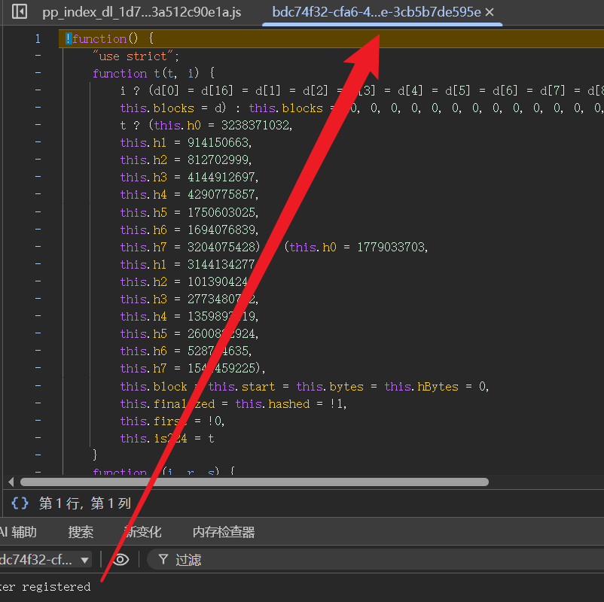The image size is (604, 602).
Task: Click the "第 1 行, 第 1 列" status text
Action: click(85, 503)
